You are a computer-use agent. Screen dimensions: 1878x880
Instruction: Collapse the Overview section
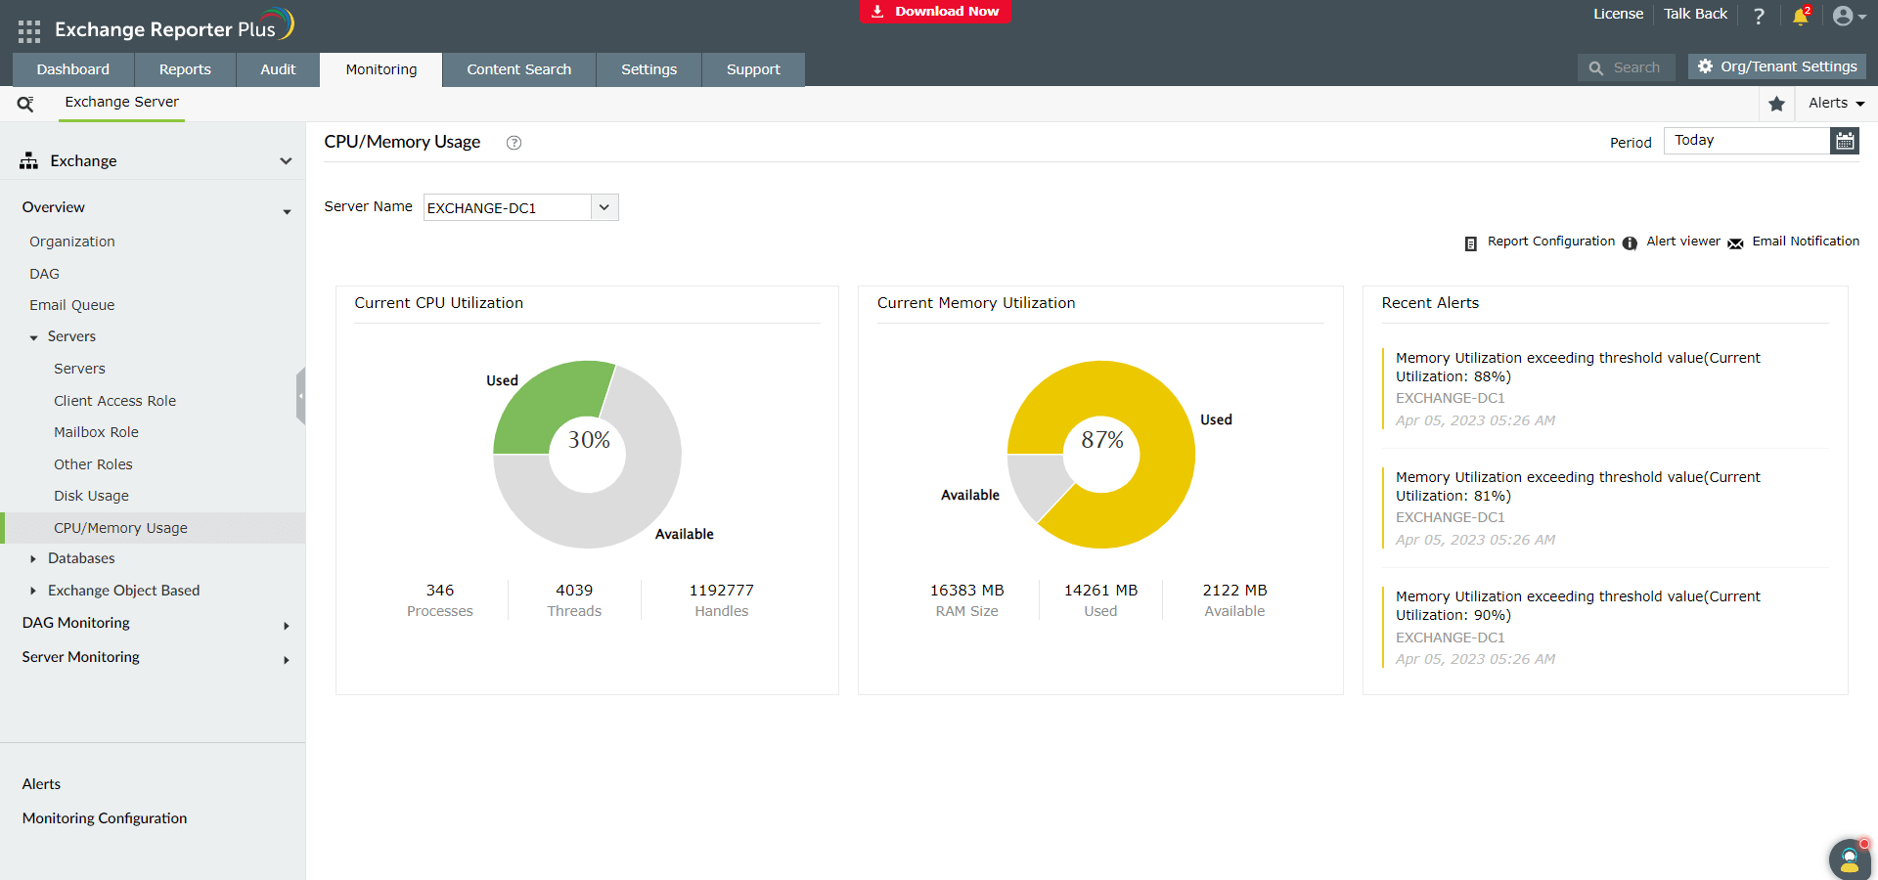click(x=287, y=211)
